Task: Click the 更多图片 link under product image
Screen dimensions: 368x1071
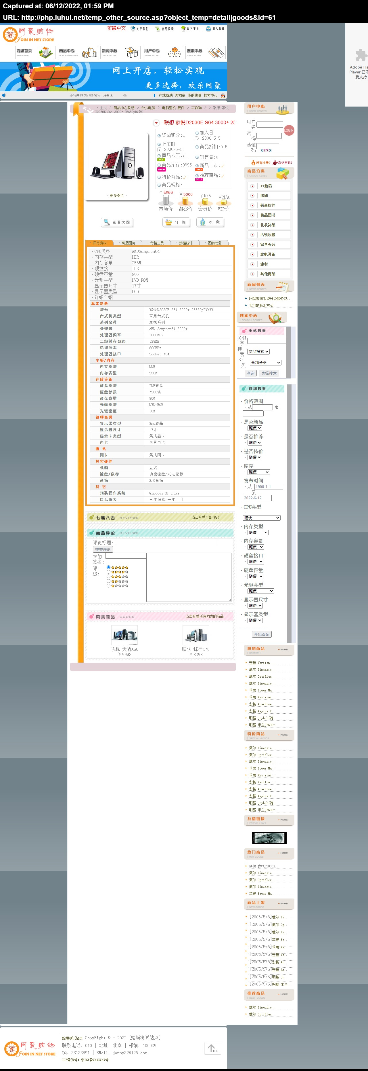Action: [117, 196]
